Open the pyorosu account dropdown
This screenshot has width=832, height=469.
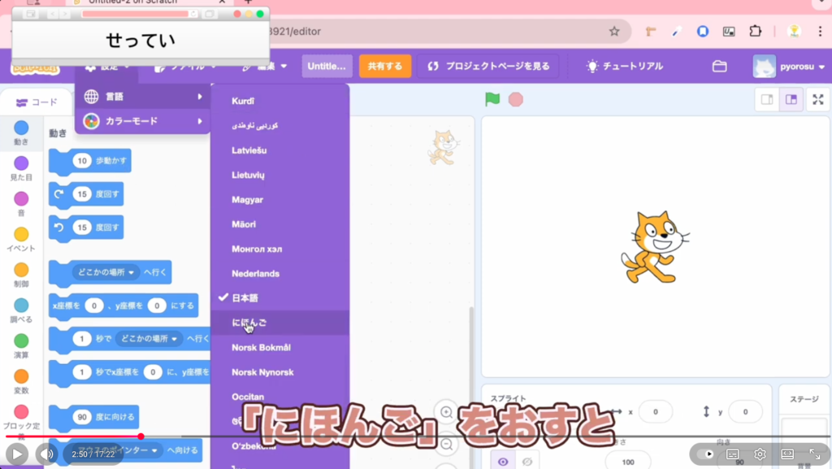790,66
